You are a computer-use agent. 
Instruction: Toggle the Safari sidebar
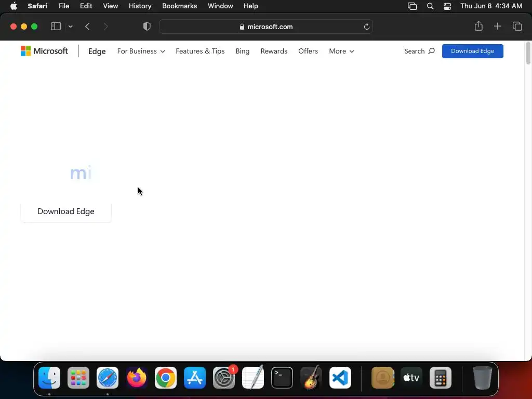(56, 26)
